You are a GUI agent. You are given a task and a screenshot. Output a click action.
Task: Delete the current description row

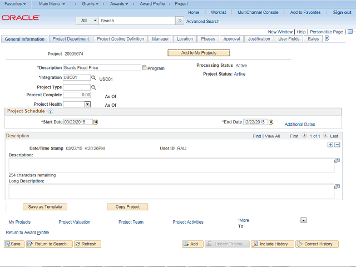pyautogui.click(x=337, y=145)
